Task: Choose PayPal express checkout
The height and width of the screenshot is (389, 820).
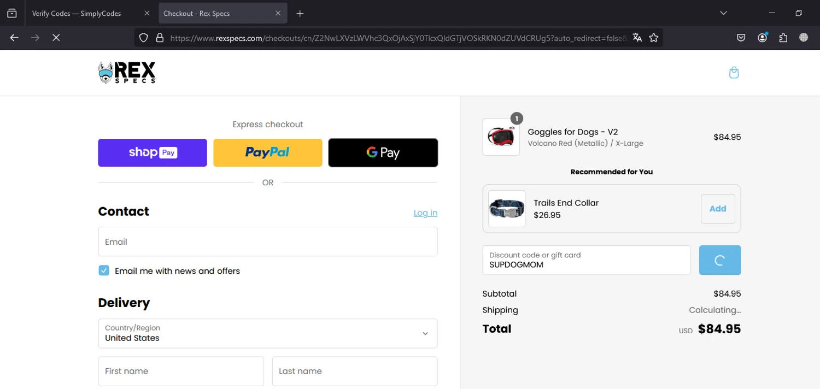Action: coord(268,152)
